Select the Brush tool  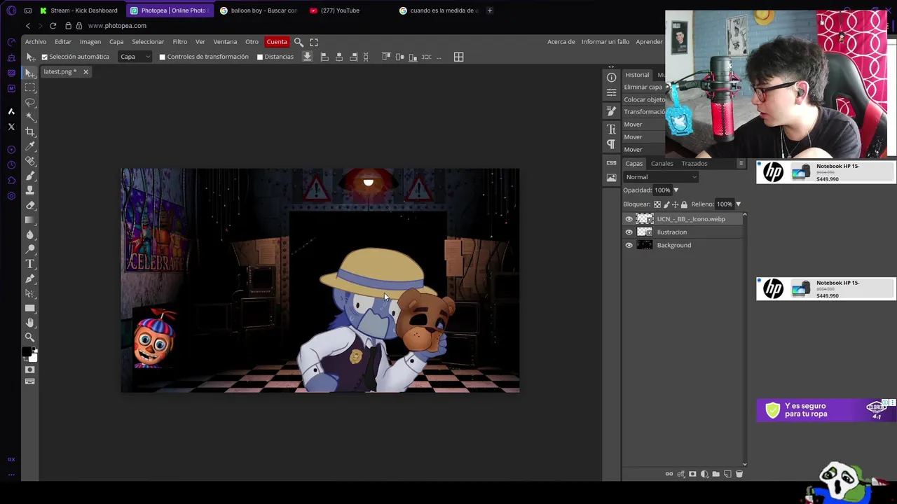tap(30, 176)
